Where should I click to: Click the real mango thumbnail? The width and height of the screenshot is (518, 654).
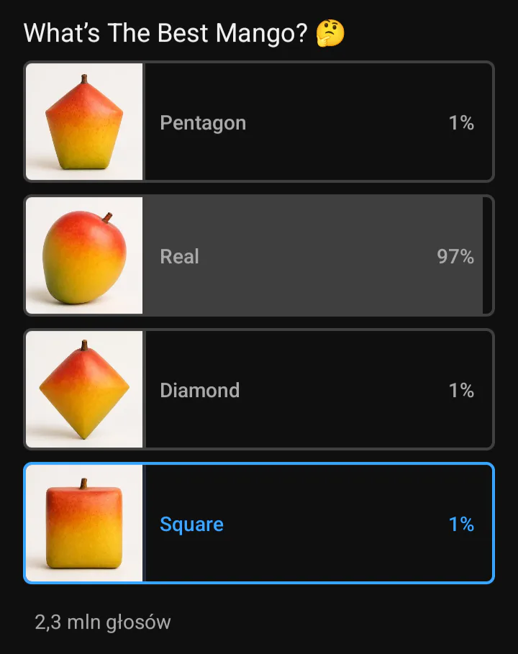pyautogui.click(x=84, y=255)
